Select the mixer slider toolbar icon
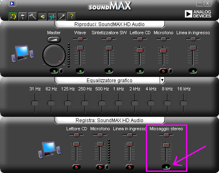Viewport: 219px width, 173px height. [23, 16]
